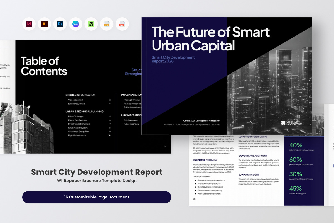Viewport: 334px width, 223px height.
Task: Choose the PDF file format icon
Action: [x=122, y=24]
